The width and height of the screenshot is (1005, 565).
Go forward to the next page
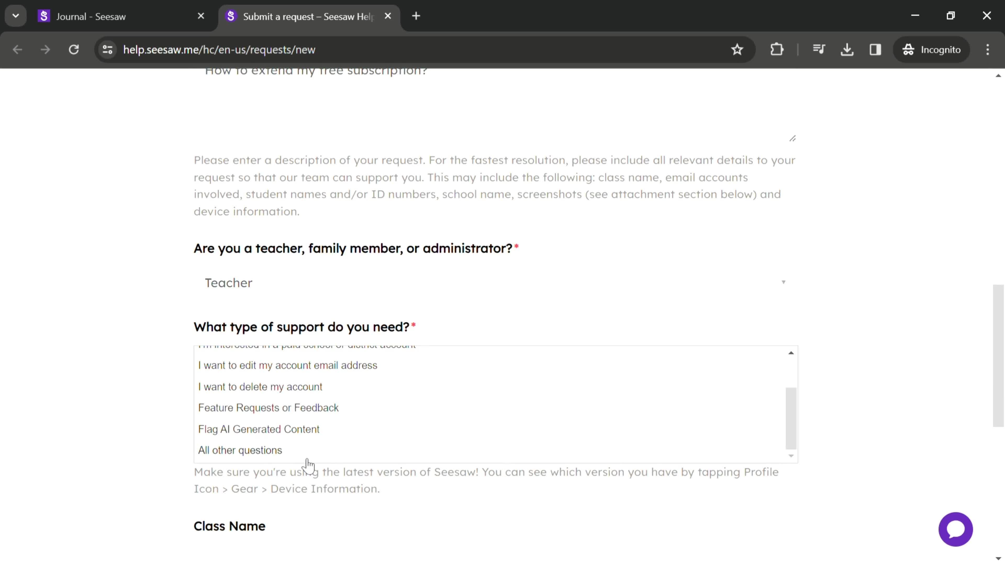point(45,49)
